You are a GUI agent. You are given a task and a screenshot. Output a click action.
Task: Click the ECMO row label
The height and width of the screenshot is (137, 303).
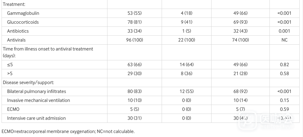[14, 109]
